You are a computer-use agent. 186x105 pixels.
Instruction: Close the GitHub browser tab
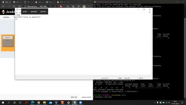pyautogui.click(x=21, y=2)
